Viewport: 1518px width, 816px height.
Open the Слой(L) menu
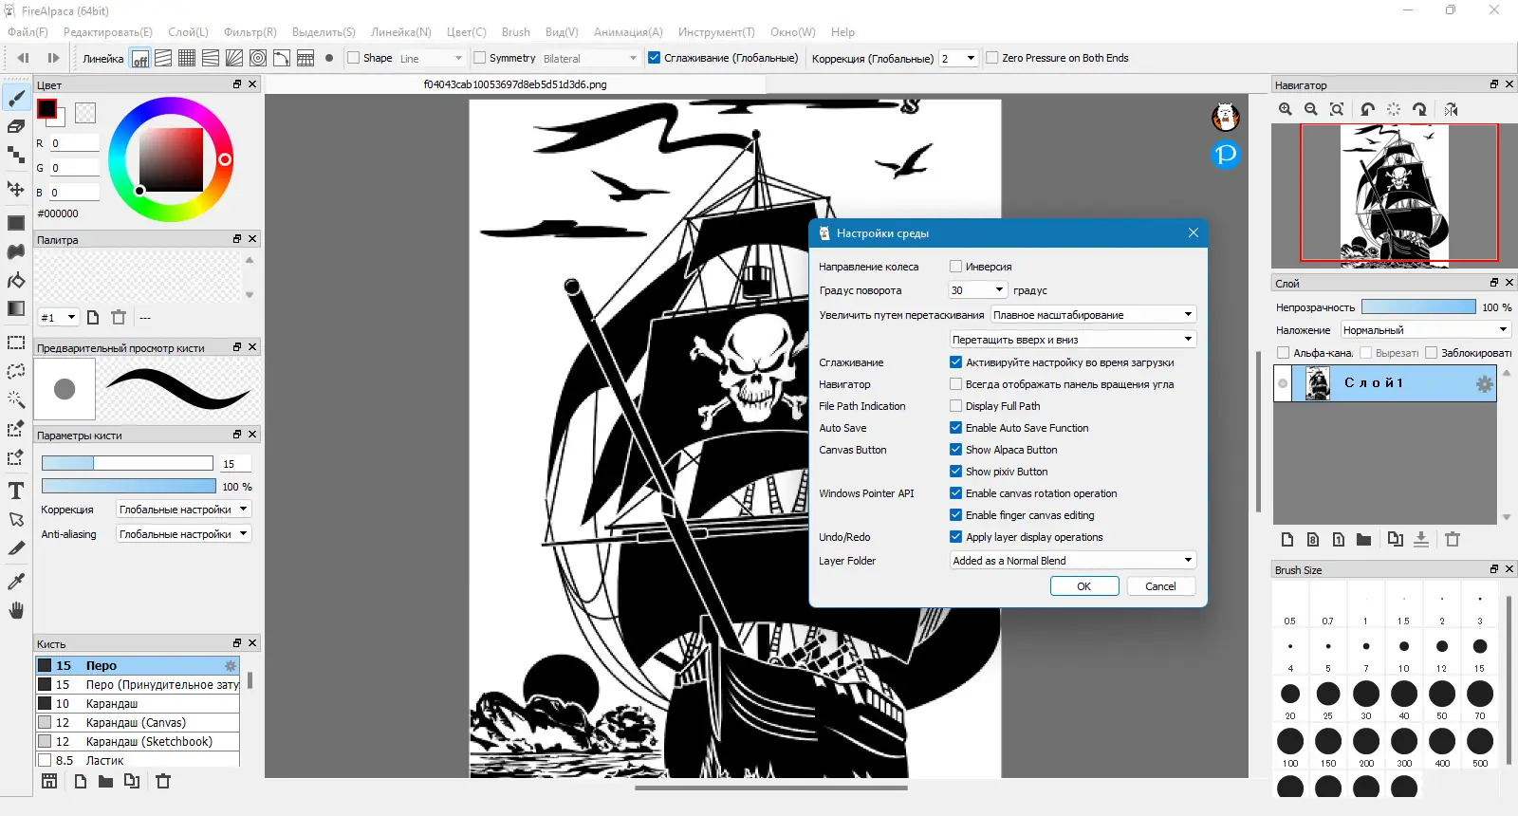coord(188,32)
